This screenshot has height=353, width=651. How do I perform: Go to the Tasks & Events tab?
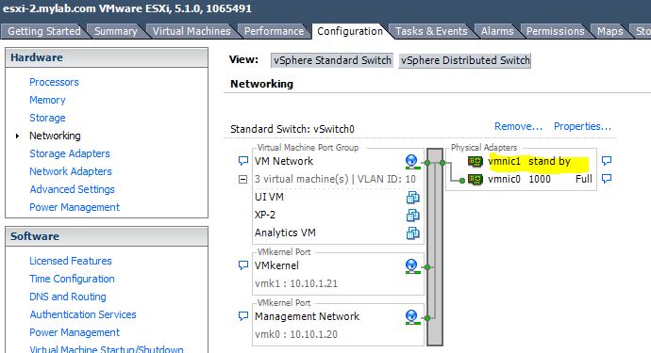click(431, 31)
